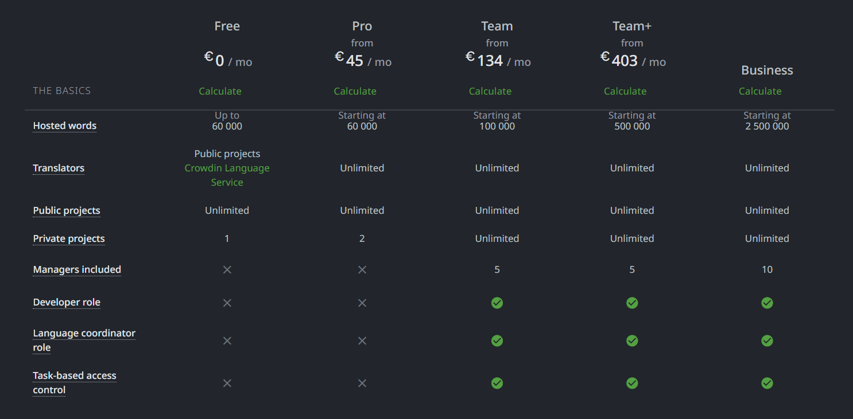Click the Language coordinator checkmark in Team+ column
This screenshot has height=419, width=853.
tap(632, 340)
